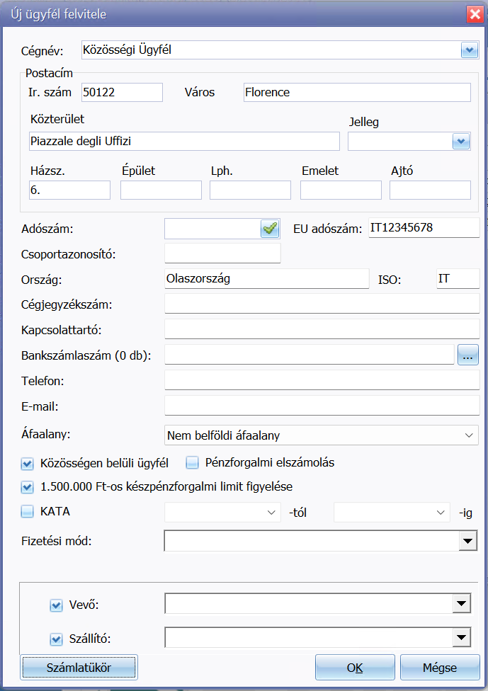The width and height of the screenshot is (488, 691).
Task: Expand the Vevő account dropdown
Action: pos(463,604)
